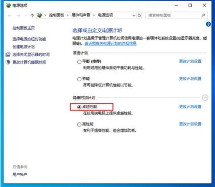Click the 选择或自定义电源计划 heading
The height and width of the screenshot is (187, 215).
97,30
